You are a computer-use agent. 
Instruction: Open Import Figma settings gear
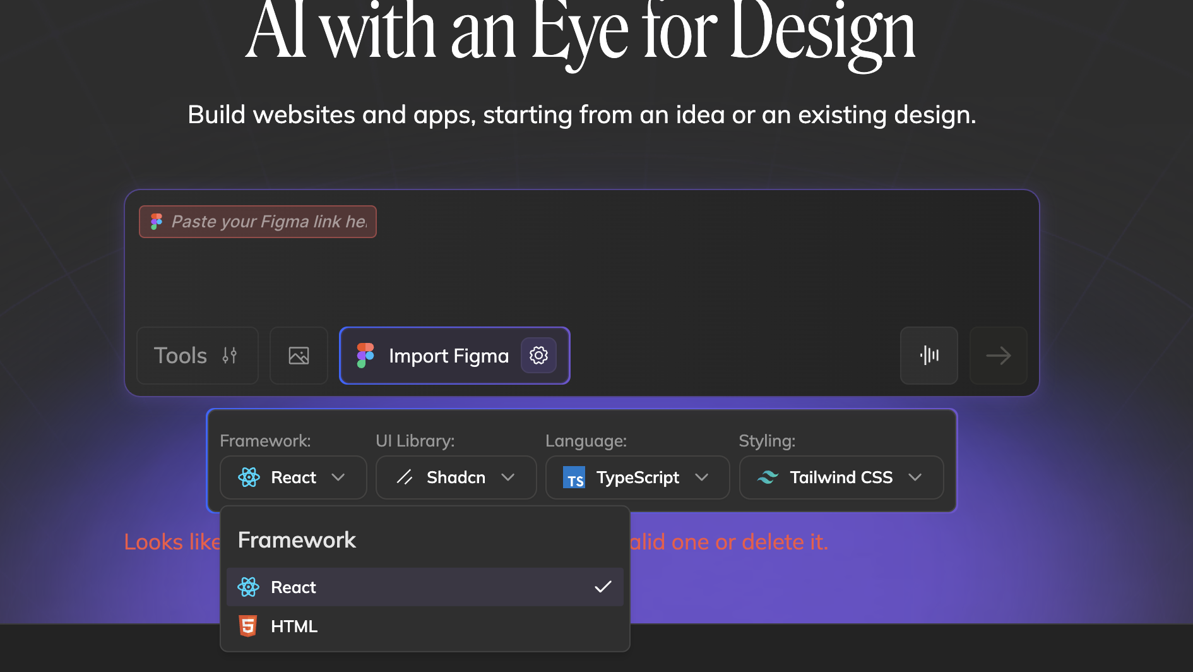tap(538, 356)
